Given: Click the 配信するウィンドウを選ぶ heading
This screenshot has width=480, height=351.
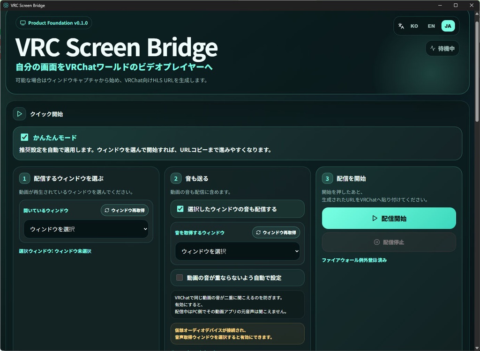Looking at the screenshot, I should pos(68,179).
